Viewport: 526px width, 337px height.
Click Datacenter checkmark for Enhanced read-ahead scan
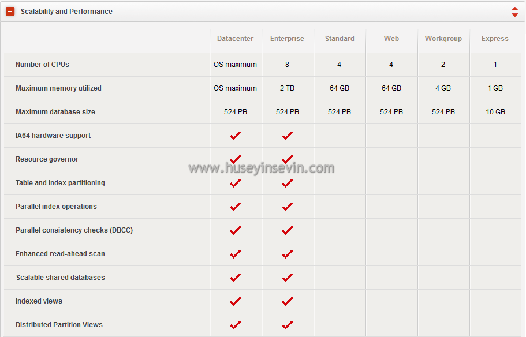pos(236,254)
